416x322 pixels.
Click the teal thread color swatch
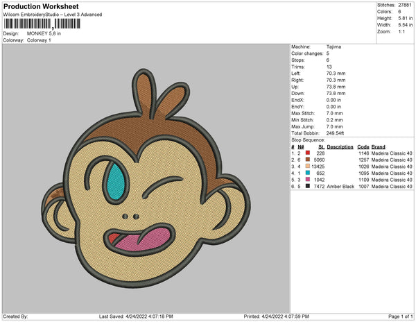308,173
